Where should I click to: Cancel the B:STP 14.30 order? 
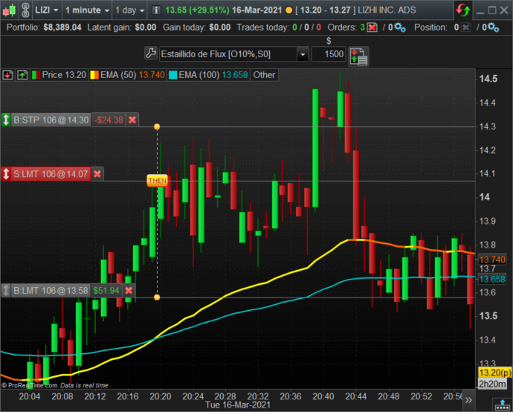132,120
